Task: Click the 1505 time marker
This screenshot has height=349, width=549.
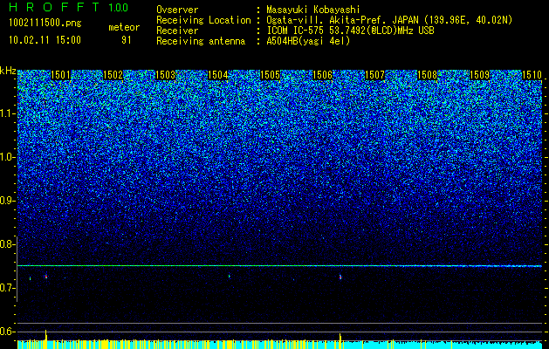Action: 270,75
